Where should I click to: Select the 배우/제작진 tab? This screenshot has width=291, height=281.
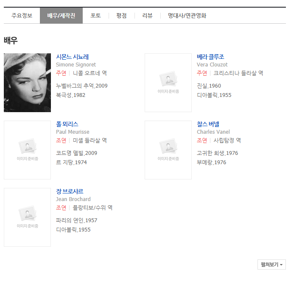coord(61,16)
